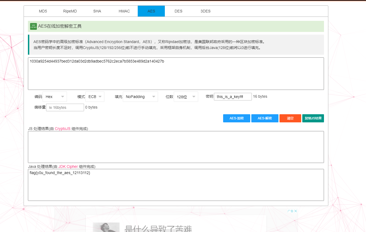Switch to the RipeMD tab
The height and width of the screenshot is (232, 366).
[x=70, y=11]
